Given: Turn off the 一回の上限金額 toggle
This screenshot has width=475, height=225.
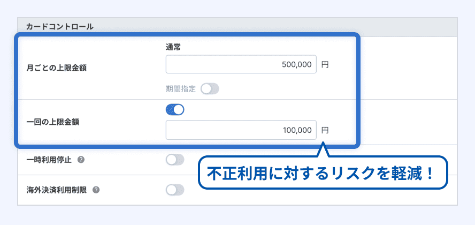Looking at the screenshot, I should tap(175, 110).
